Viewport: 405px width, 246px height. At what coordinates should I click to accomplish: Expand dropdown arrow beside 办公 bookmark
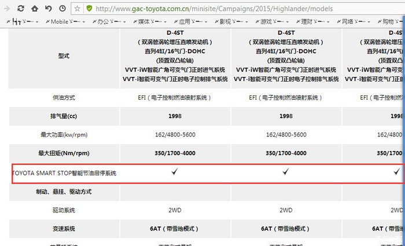click(x=124, y=22)
